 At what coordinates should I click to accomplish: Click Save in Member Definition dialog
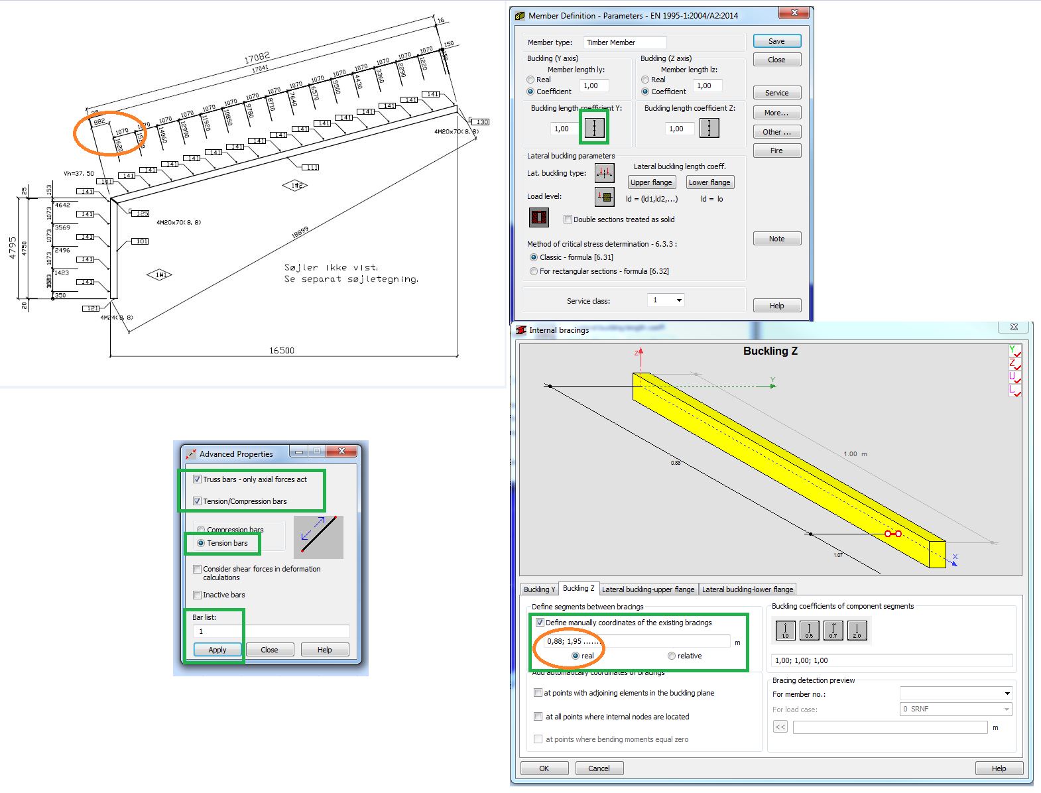pos(776,41)
